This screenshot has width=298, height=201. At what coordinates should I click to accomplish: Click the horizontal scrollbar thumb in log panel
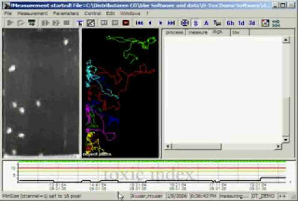[196, 146]
